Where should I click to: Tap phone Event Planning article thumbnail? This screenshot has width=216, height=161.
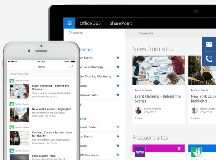point(19,91)
